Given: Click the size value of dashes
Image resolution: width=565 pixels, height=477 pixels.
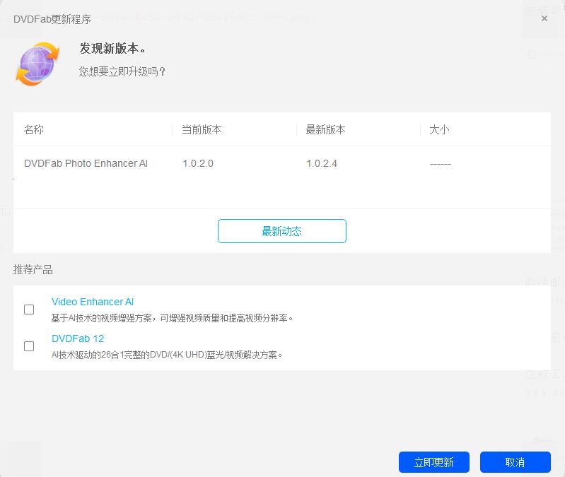Looking at the screenshot, I should [441, 164].
